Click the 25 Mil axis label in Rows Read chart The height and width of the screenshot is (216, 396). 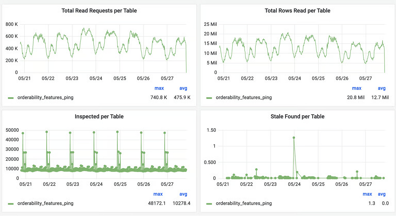(211, 24)
